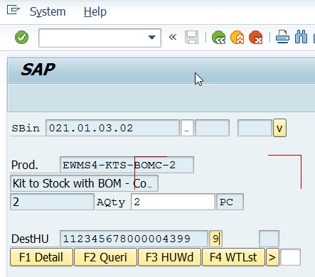Viewport: 315px width, 277px height.
Task: Click the red Cancel icon
Action: click(256, 38)
